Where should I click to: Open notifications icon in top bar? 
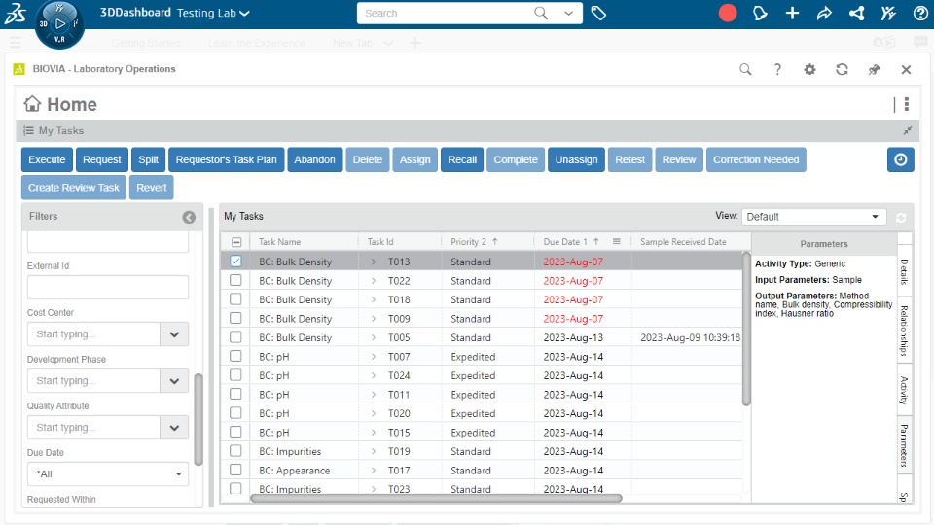click(760, 13)
